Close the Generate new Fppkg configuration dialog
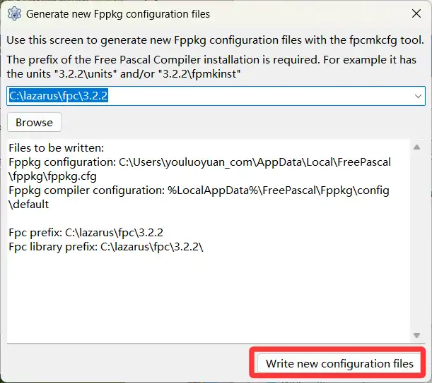The height and width of the screenshot is (383, 432). 416,13
